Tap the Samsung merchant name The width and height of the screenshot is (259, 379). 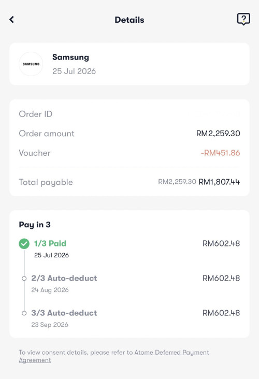[70, 57]
